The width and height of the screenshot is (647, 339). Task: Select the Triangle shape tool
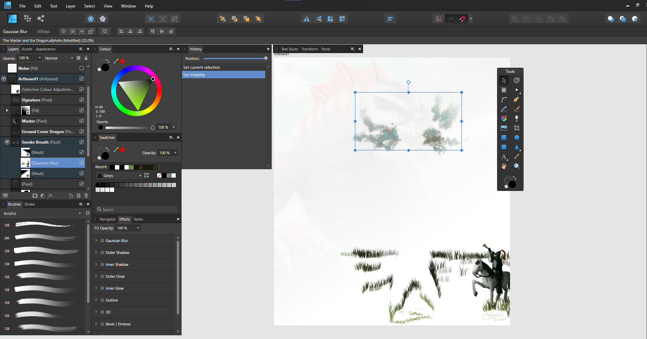pos(517,147)
